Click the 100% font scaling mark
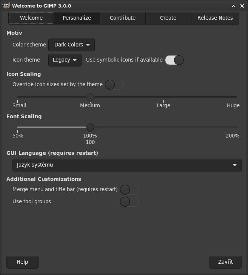This screenshot has width=248, height=275. [x=90, y=136]
